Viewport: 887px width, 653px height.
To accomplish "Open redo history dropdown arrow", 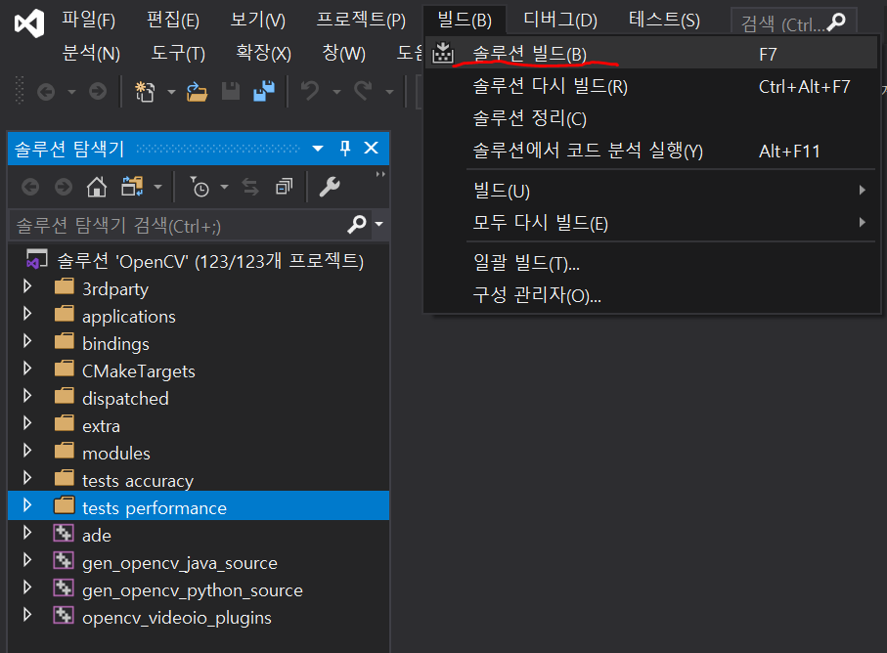I will click(x=390, y=92).
